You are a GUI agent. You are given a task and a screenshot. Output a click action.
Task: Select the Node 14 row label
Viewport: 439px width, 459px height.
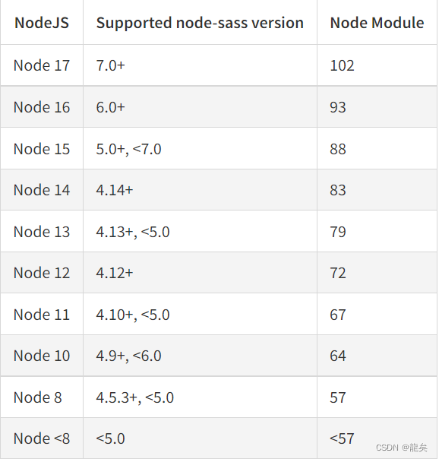[42, 190]
